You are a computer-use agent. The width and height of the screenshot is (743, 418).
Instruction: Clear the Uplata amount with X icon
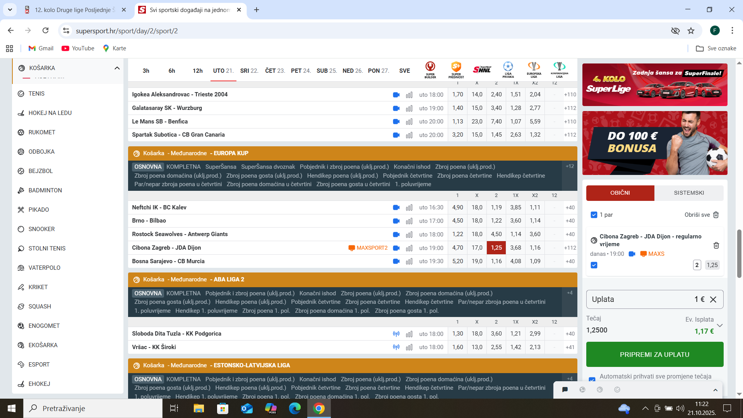[x=713, y=299]
